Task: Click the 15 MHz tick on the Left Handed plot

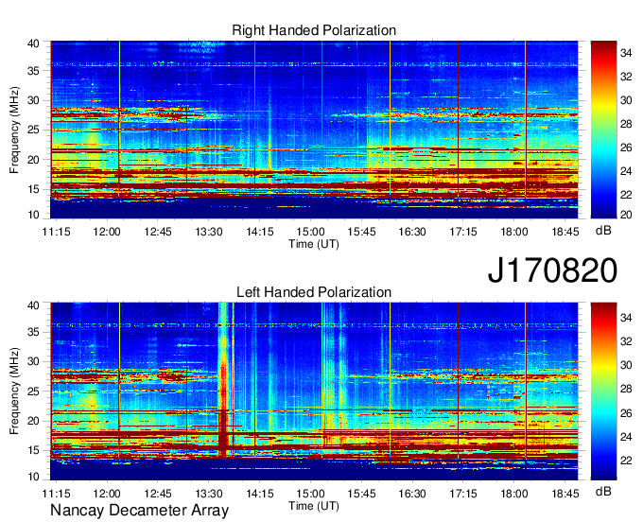Action: [x=33, y=451]
